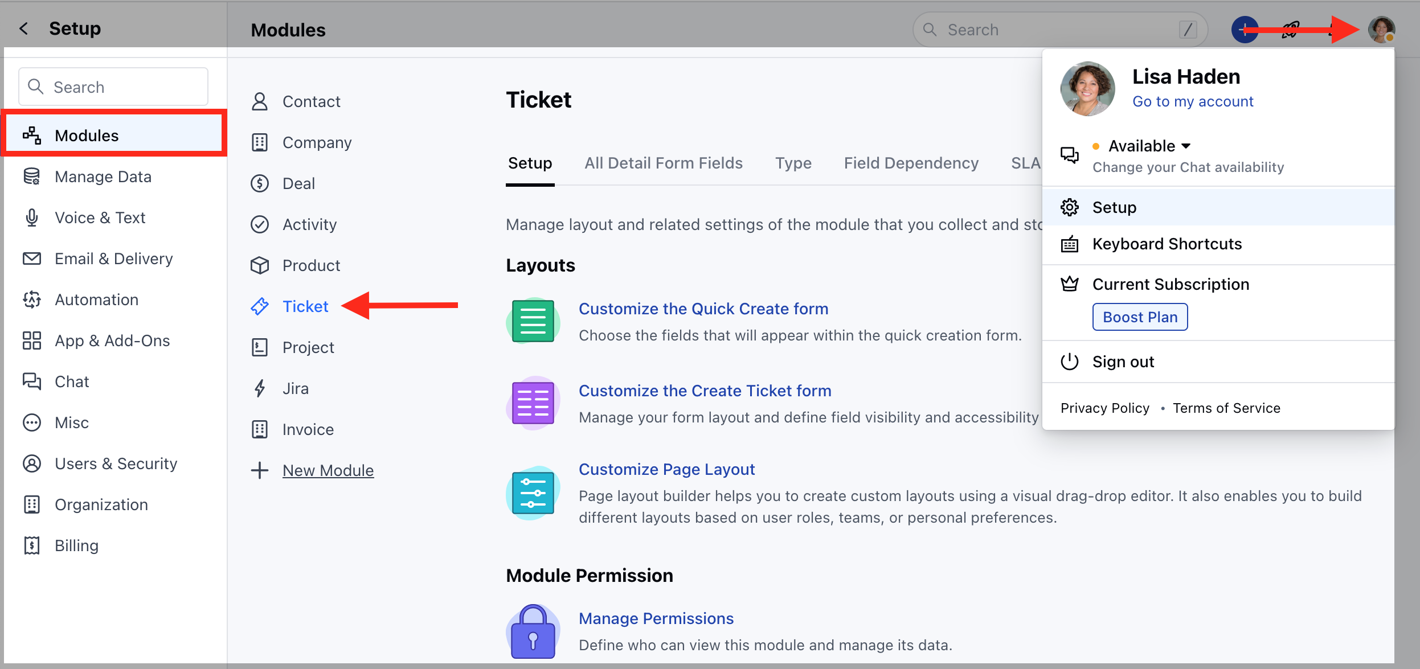Switch to the Type tab
The width and height of the screenshot is (1420, 669).
click(793, 163)
